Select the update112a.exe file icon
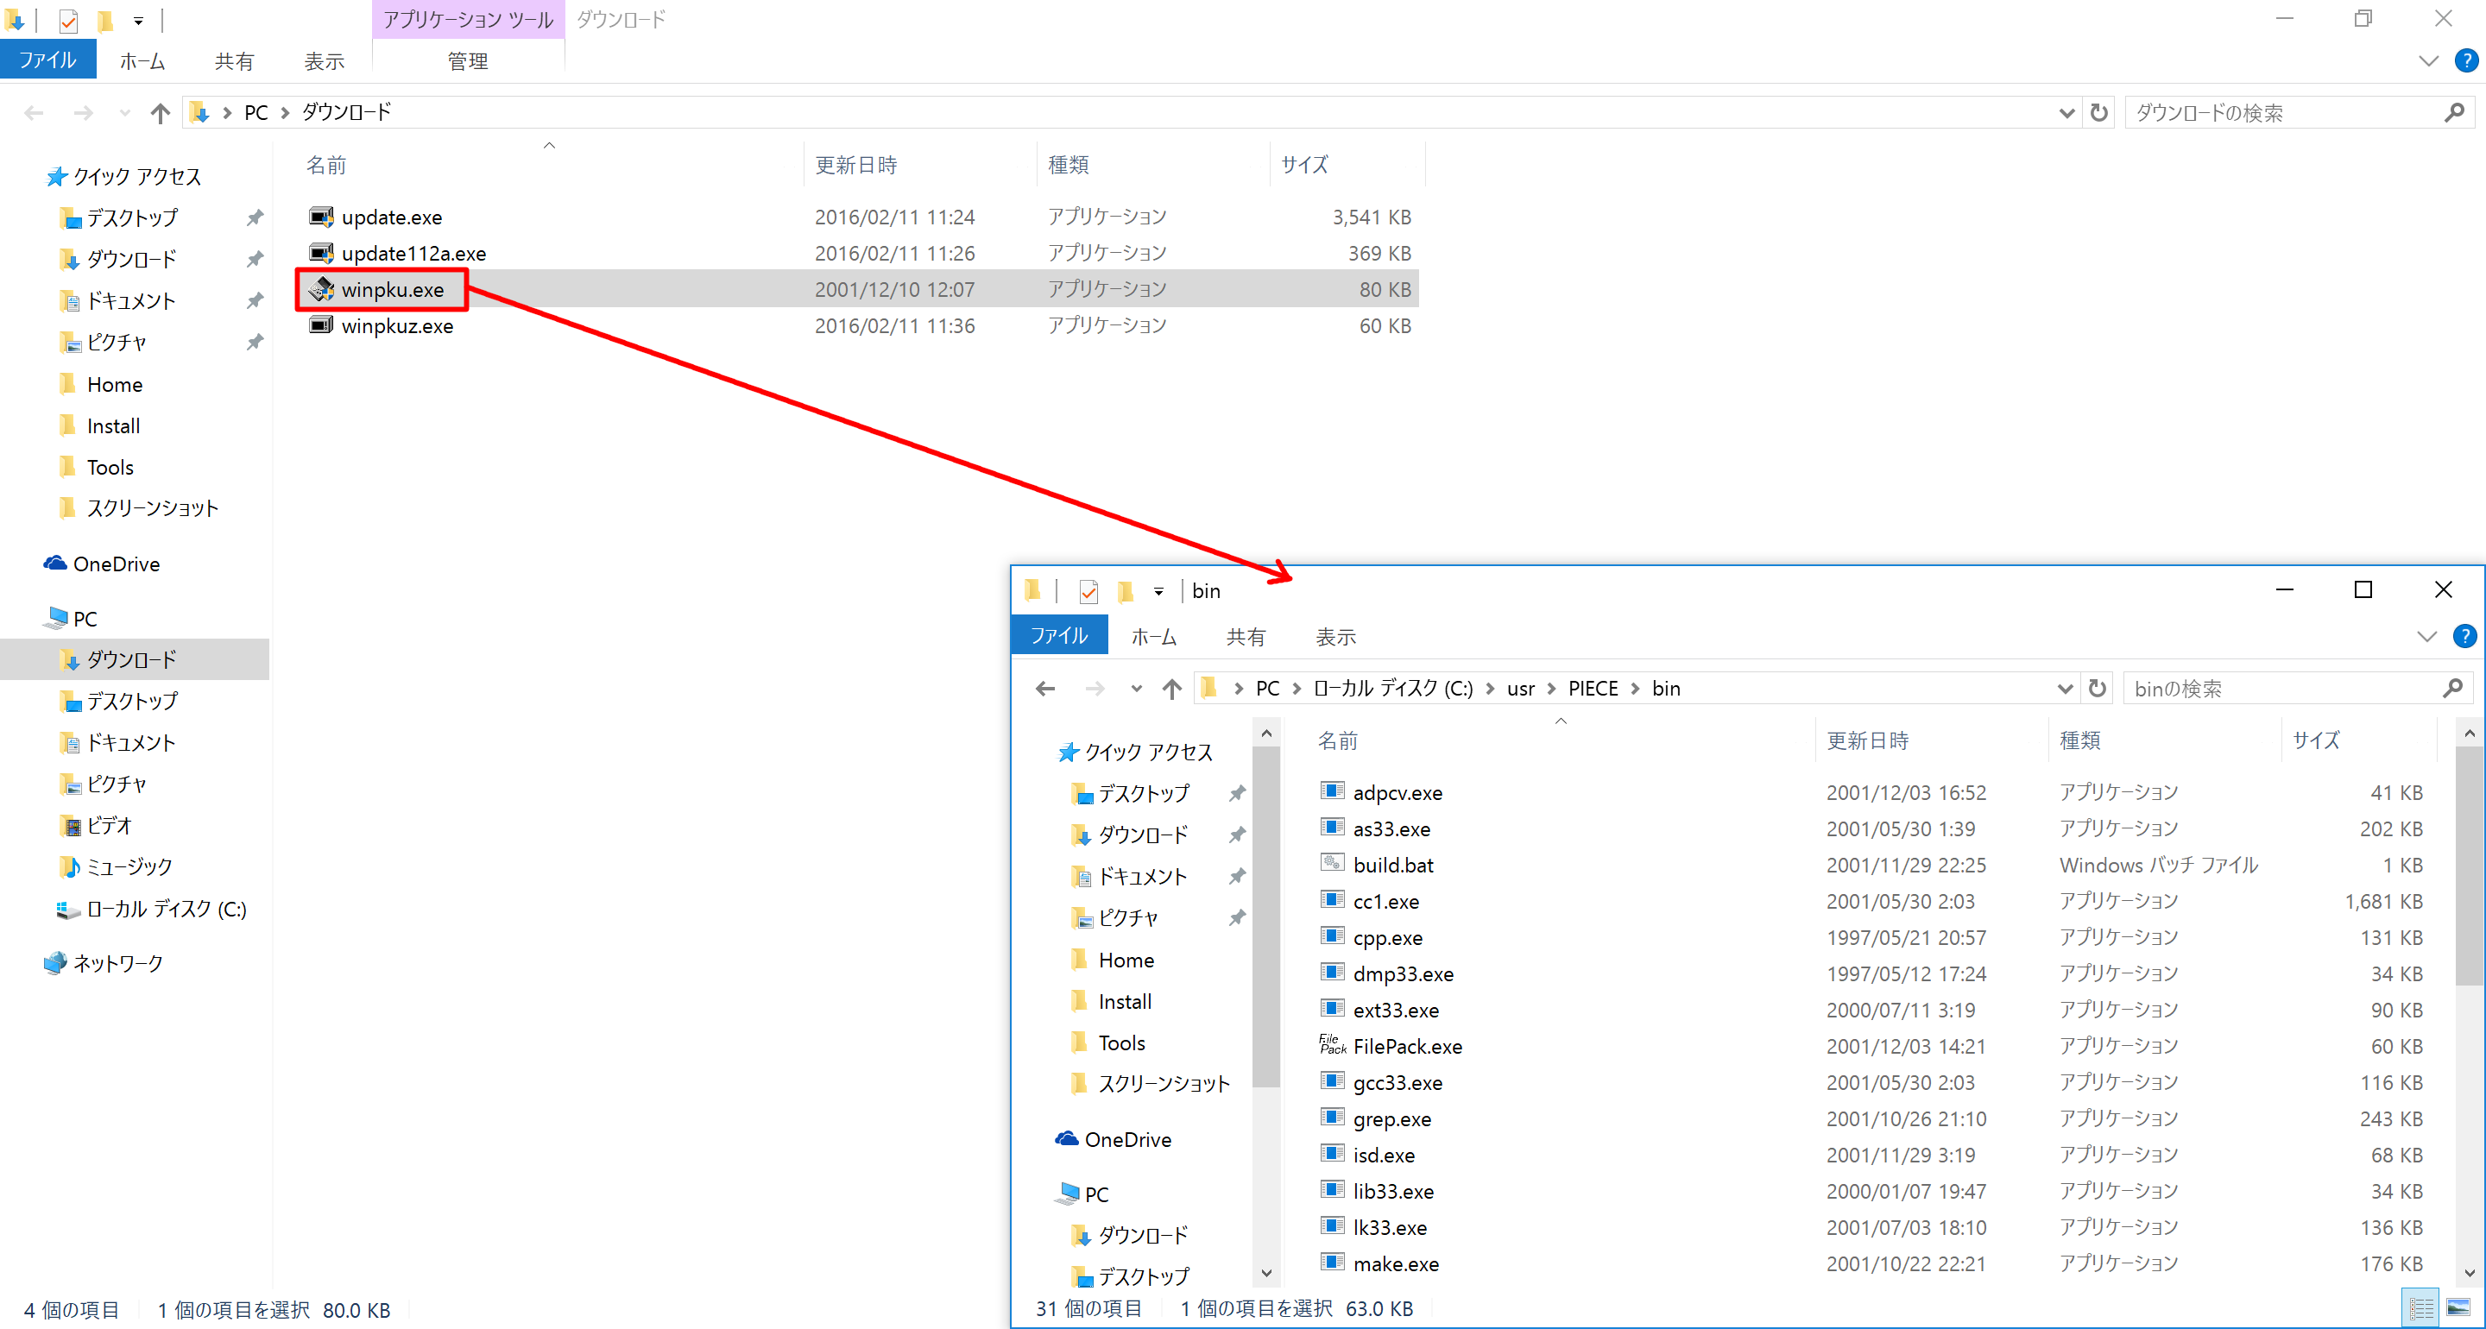Screen dimensions: 2486x1329 (x=321, y=253)
